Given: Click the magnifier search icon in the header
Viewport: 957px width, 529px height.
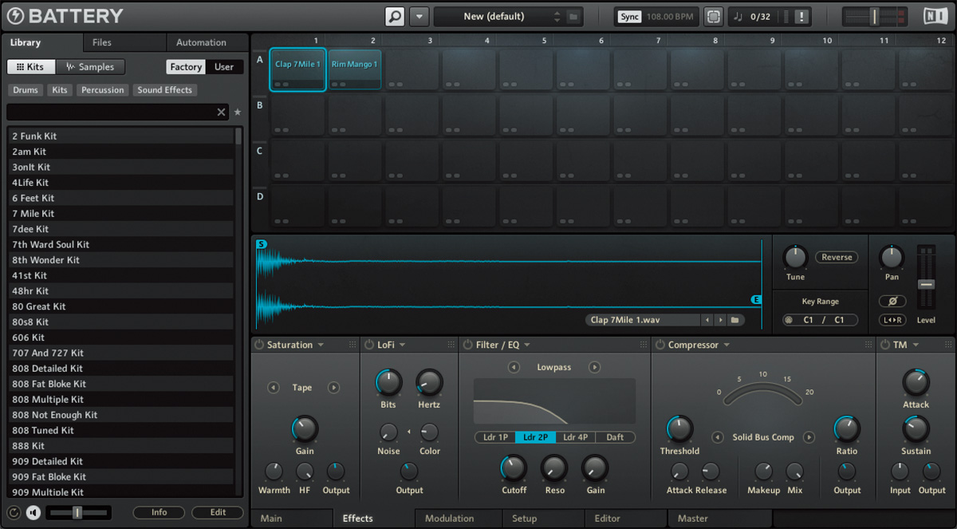Looking at the screenshot, I should 395,16.
